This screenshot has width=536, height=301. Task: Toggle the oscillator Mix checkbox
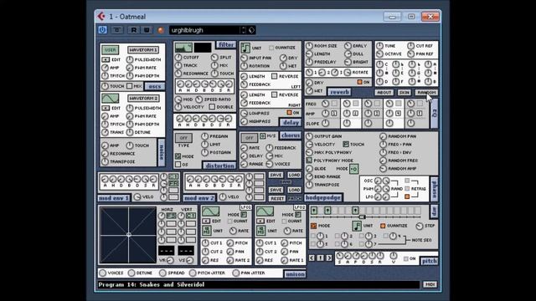click(129, 86)
